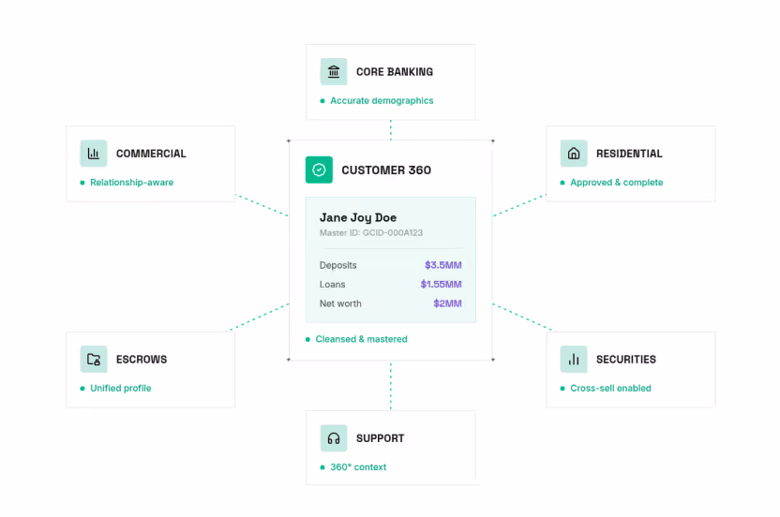780x517 pixels.
Task: Click the 'Cleansed & mastered' label
Action: (361, 339)
